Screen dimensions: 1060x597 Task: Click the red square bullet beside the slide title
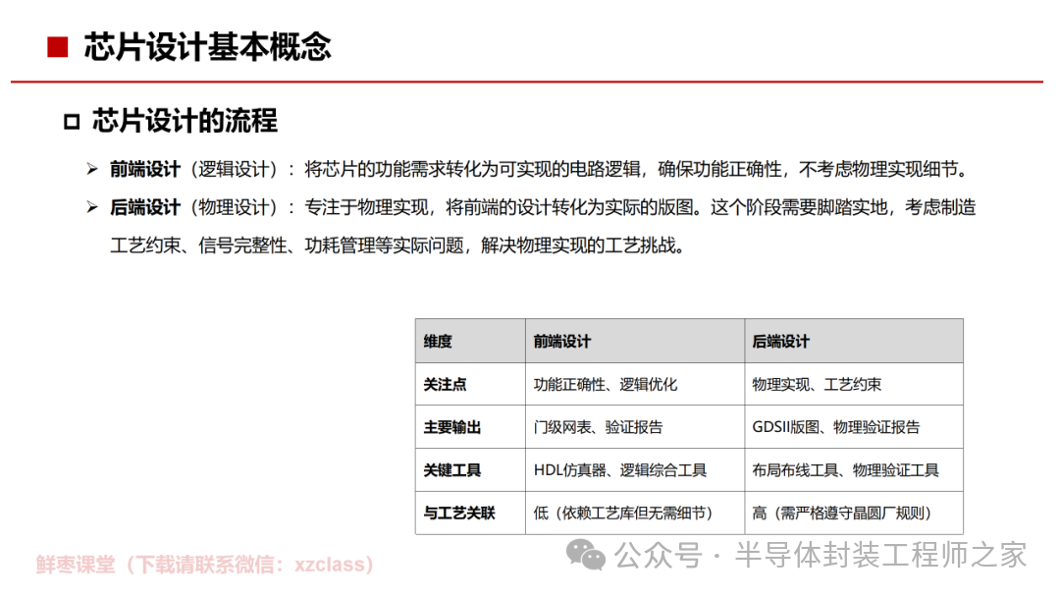pyautogui.click(x=58, y=47)
